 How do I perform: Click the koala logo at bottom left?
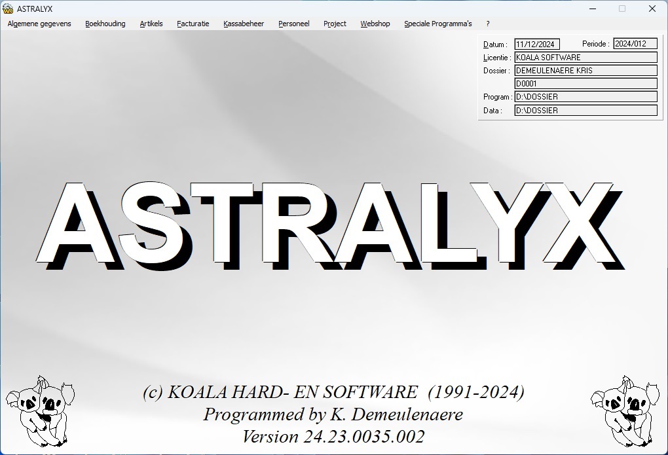coord(41,411)
